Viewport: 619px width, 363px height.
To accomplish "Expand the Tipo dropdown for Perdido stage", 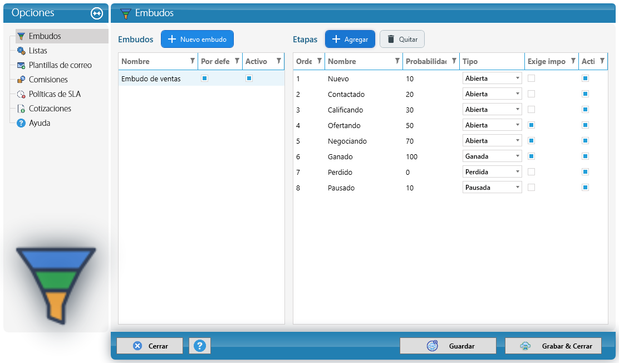I will (x=492, y=172).
